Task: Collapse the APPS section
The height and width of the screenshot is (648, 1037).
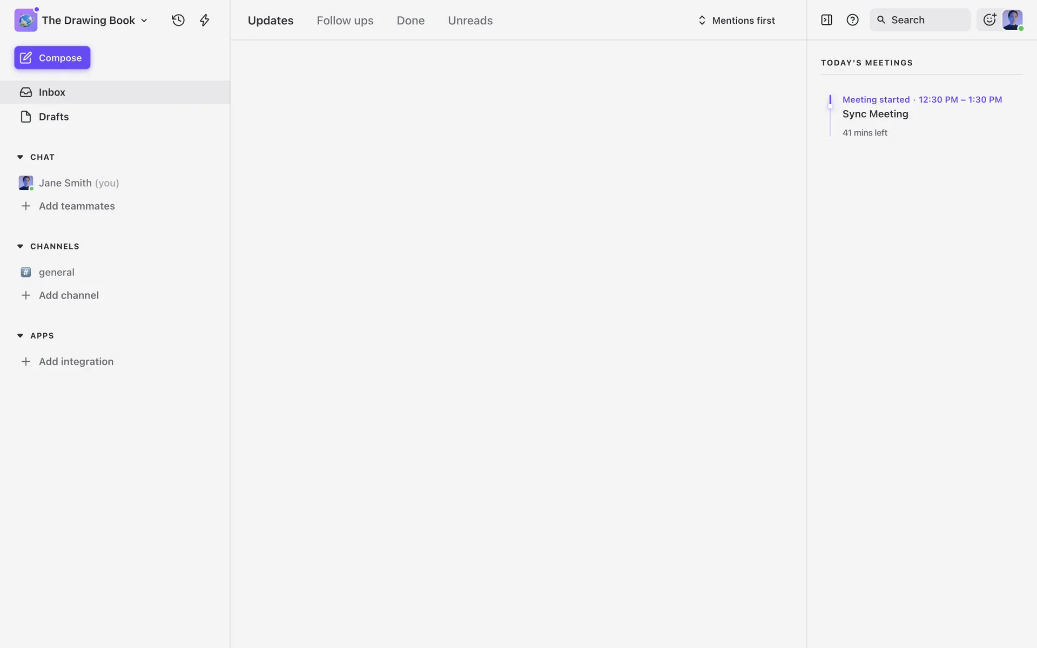Action: [20, 335]
